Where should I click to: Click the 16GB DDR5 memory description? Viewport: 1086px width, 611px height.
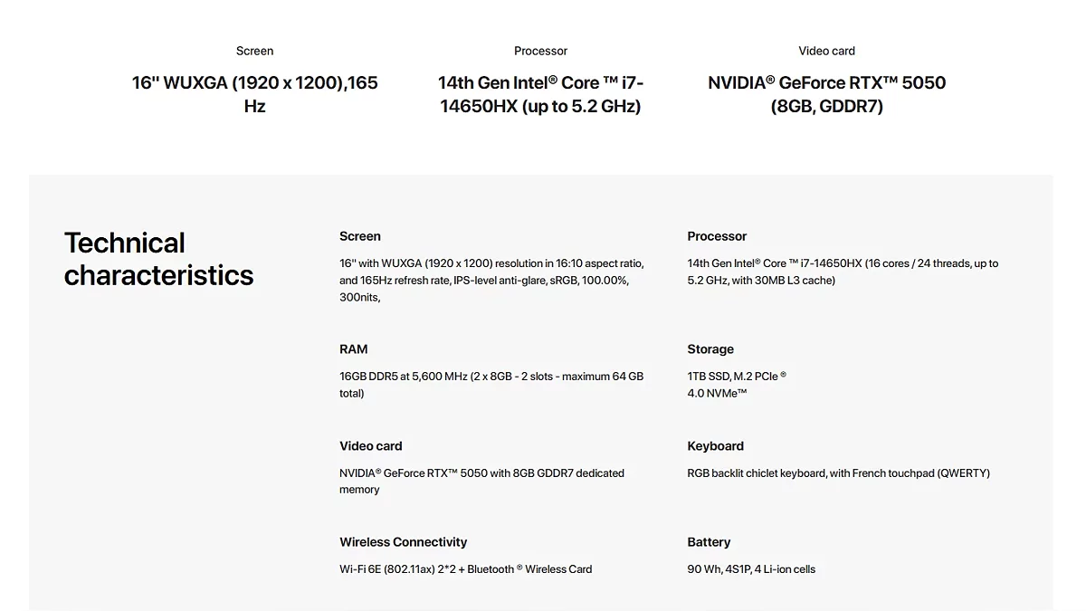point(491,385)
